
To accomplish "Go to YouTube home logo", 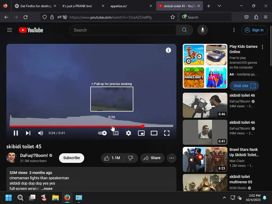I will (x=31, y=30).
